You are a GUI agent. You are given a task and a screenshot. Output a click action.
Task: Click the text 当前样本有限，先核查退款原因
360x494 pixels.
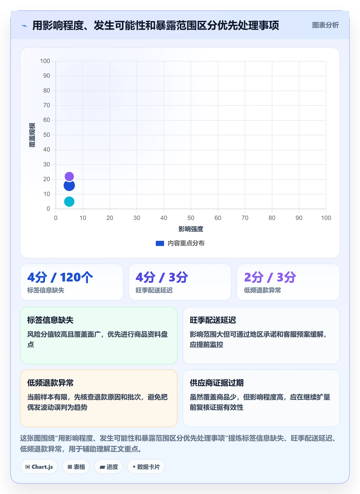pos(74,397)
